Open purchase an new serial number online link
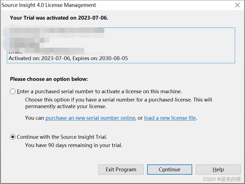 tap(90, 118)
